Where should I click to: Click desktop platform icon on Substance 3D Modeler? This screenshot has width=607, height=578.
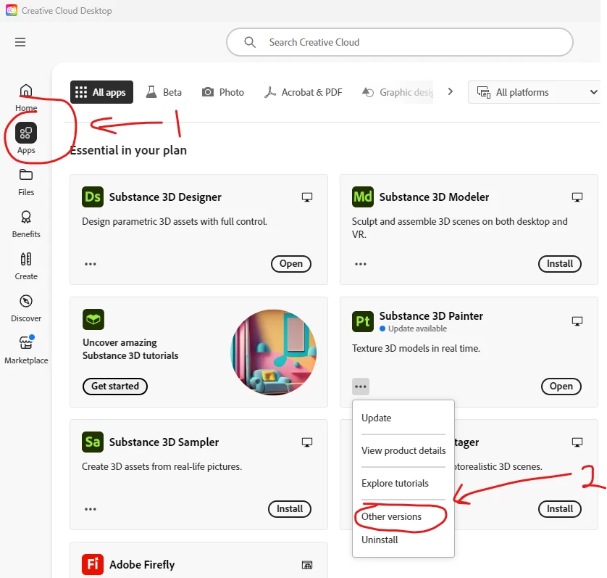[x=577, y=197]
